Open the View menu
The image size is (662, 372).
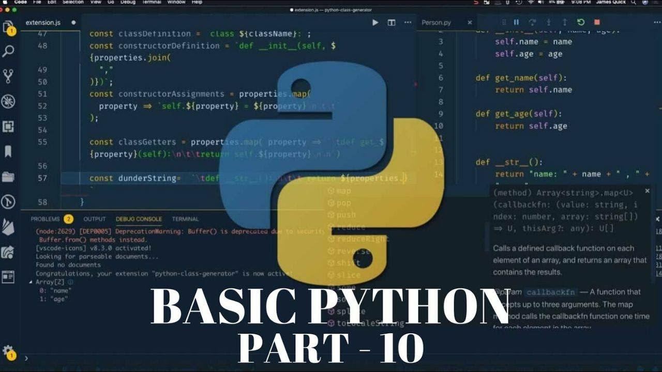coord(95,2)
